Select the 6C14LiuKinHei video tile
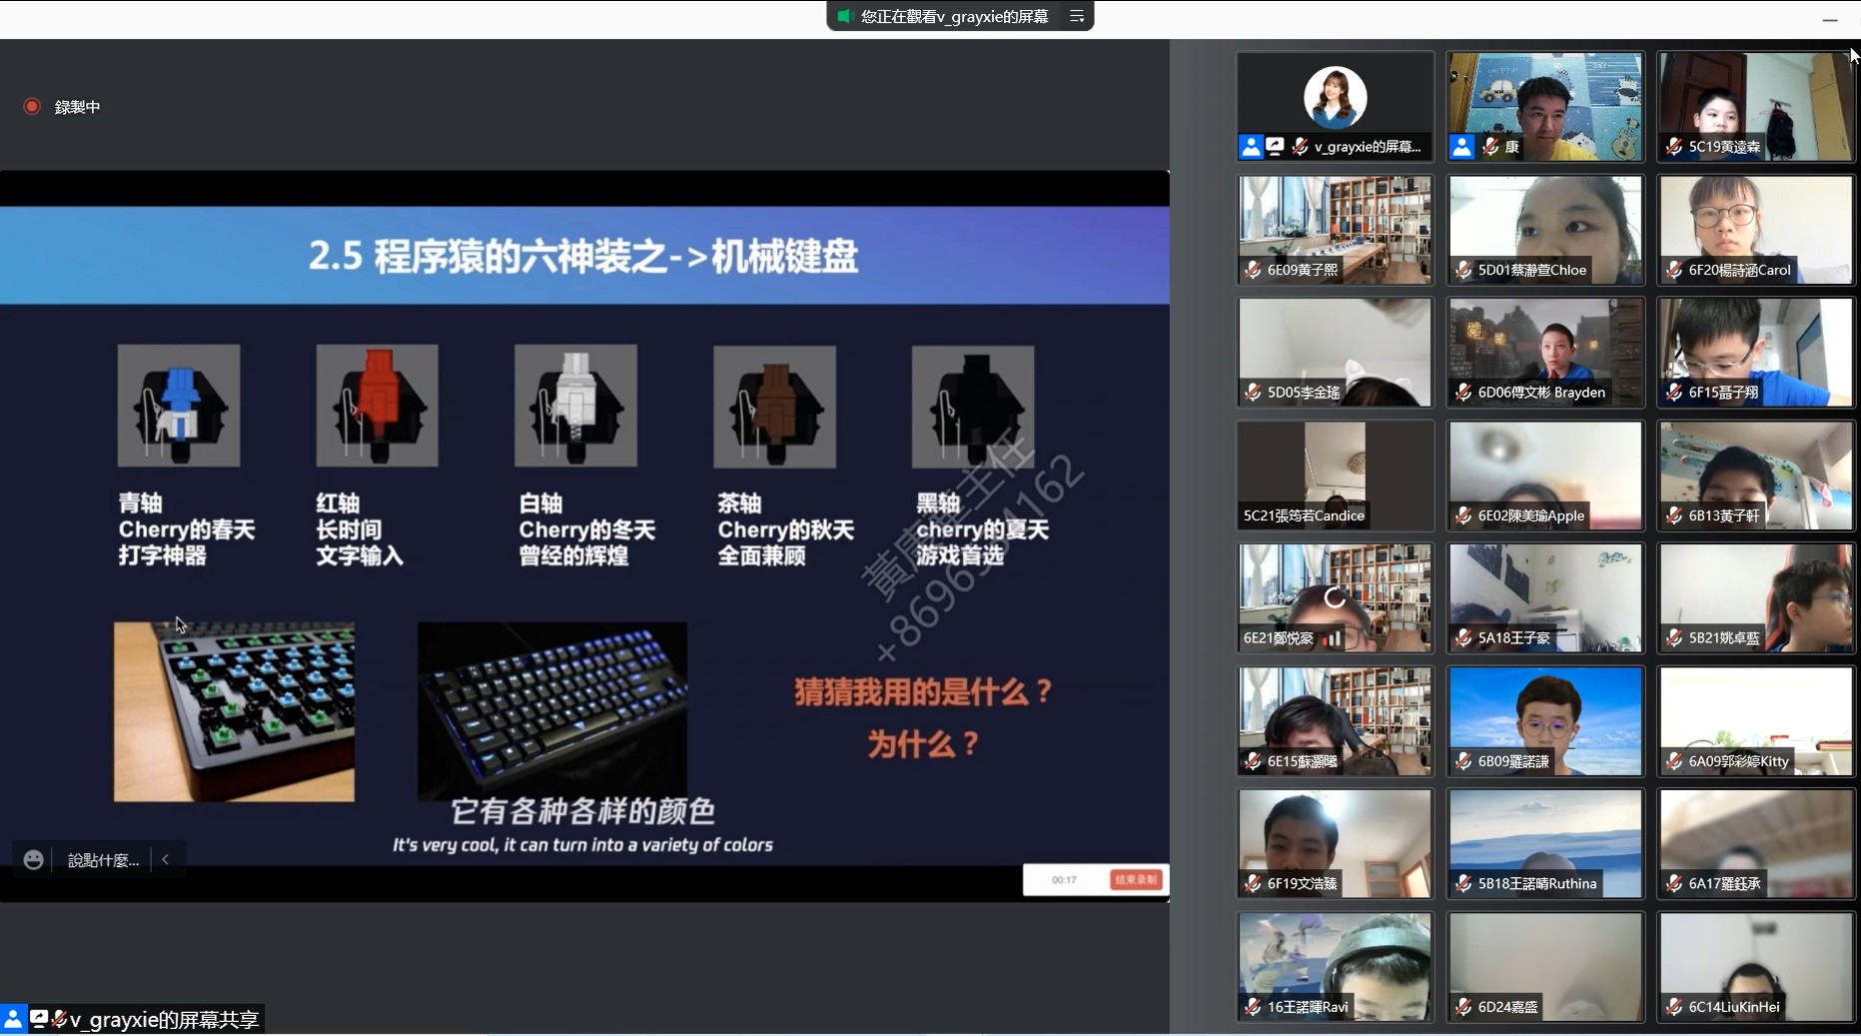The height and width of the screenshot is (1036, 1861). pos(1756,966)
